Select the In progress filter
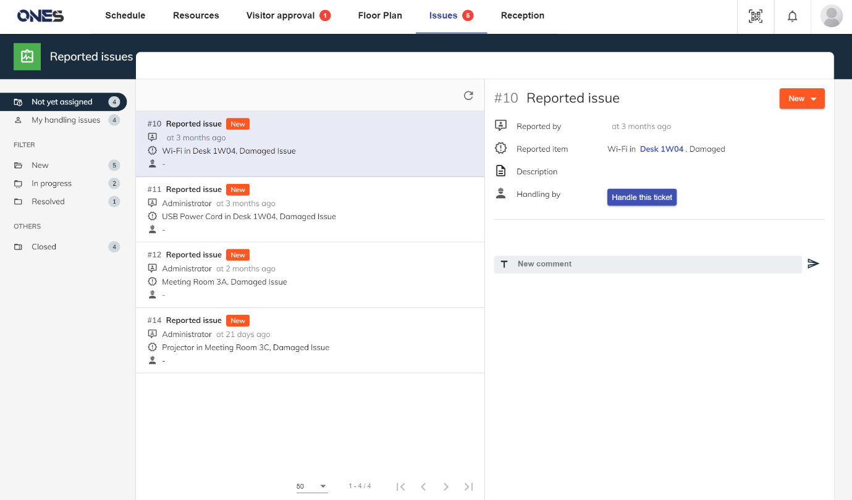Screen dimensions: 852x500 pos(51,183)
